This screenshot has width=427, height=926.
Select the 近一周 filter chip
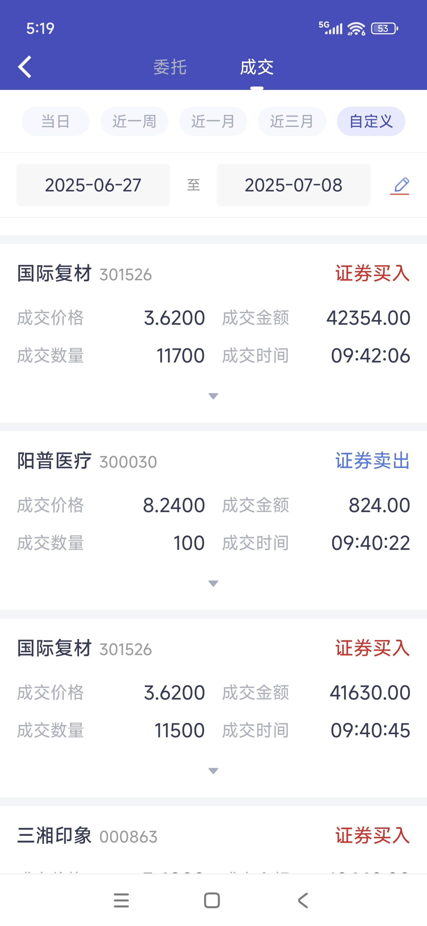pyautogui.click(x=134, y=121)
